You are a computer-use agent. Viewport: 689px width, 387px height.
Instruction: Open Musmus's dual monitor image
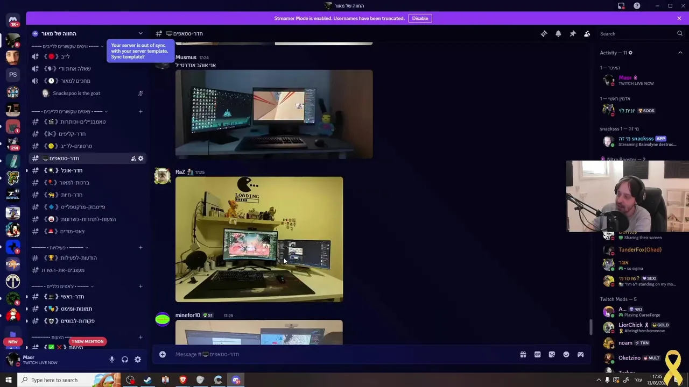pyautogui.click(x=274, y=114)
